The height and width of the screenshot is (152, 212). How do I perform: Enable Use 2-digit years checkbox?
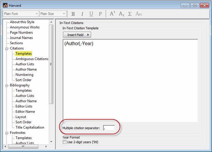coord(64,142)
